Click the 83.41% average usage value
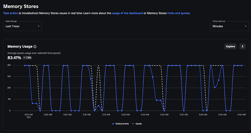The width and height of the screenshot is (251, 133). tap(14, 58)
